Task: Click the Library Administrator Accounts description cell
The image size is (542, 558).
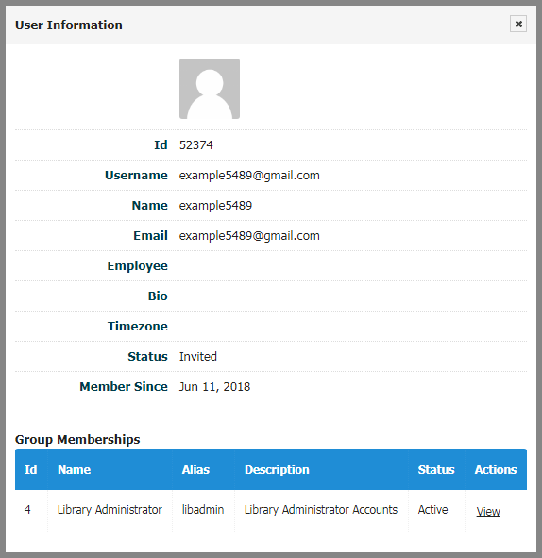Action: coord(321,510)
